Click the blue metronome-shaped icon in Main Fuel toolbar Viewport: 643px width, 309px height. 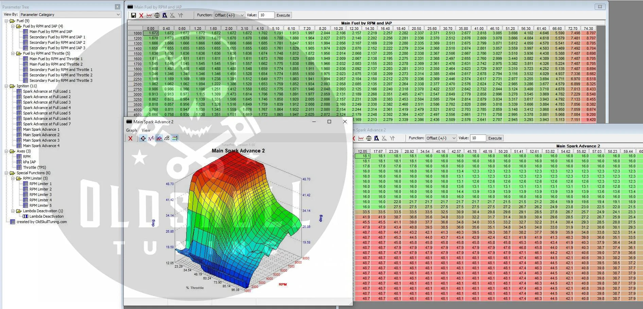pyautogui.click(x=165, y=15)
